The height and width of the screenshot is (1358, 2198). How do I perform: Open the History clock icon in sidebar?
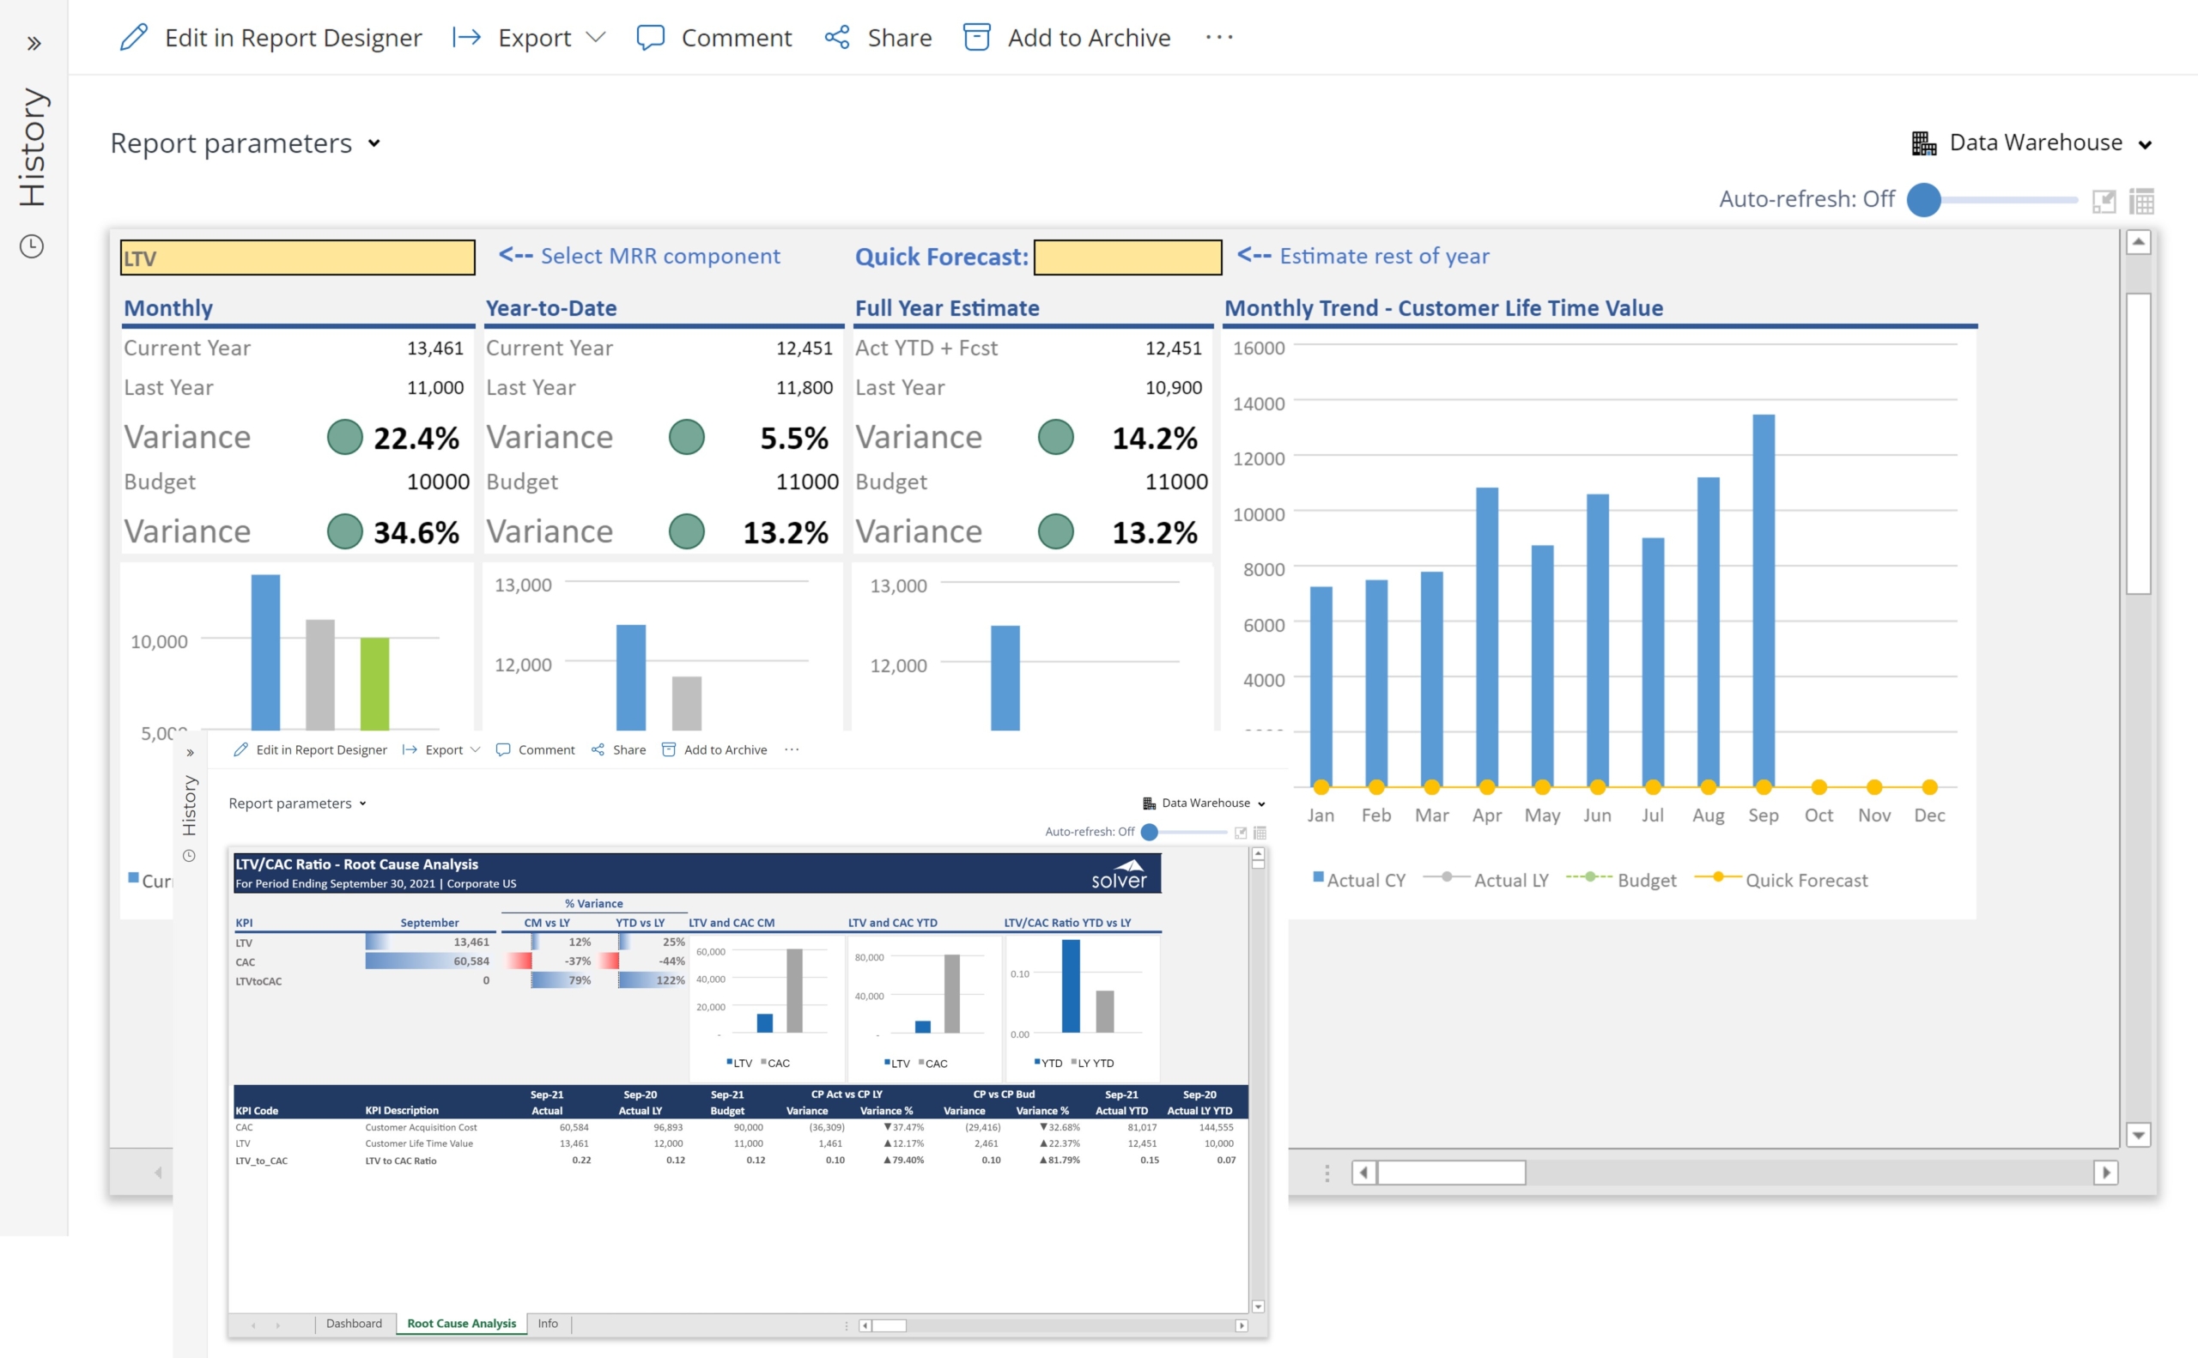pyautogui.click(x=33, y=247)
